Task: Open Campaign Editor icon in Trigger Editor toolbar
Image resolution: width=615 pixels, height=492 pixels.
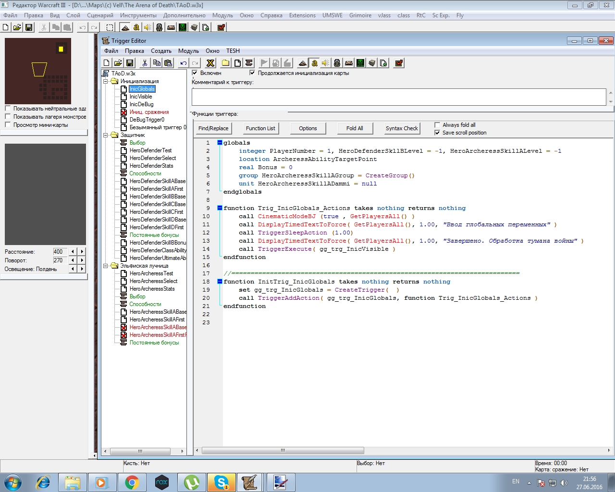Action: coord(349,63)
